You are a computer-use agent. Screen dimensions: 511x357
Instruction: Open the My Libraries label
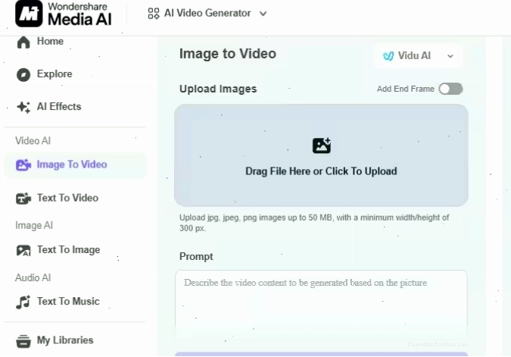point(65,340)
